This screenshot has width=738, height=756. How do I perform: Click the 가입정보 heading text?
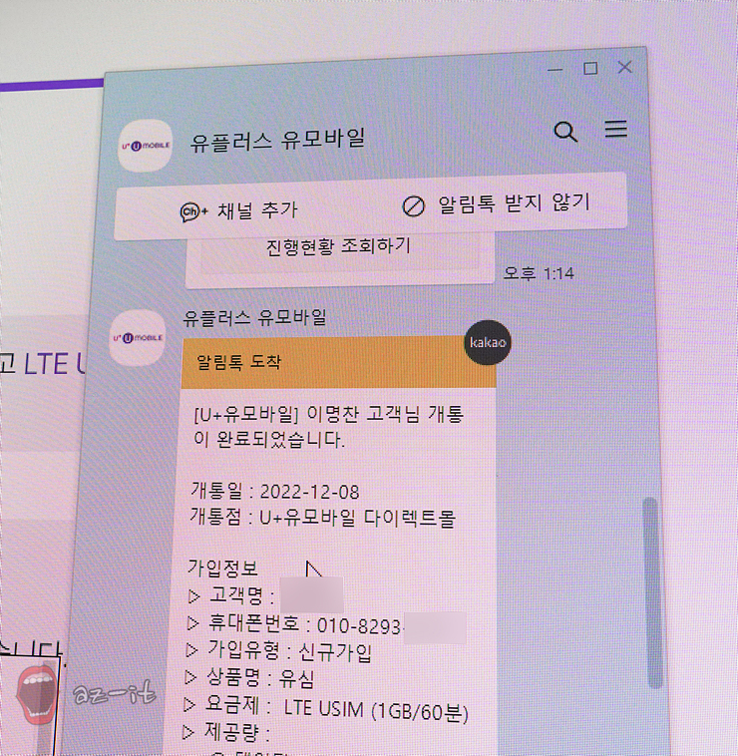pyautogui.click(x=222, y=567)
